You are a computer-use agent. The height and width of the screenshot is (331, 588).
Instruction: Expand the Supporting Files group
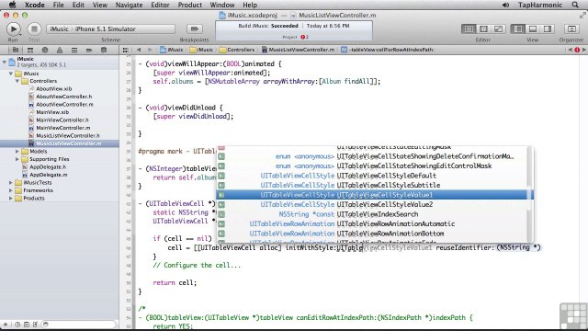pyautogui.click(x=17, y=159)
